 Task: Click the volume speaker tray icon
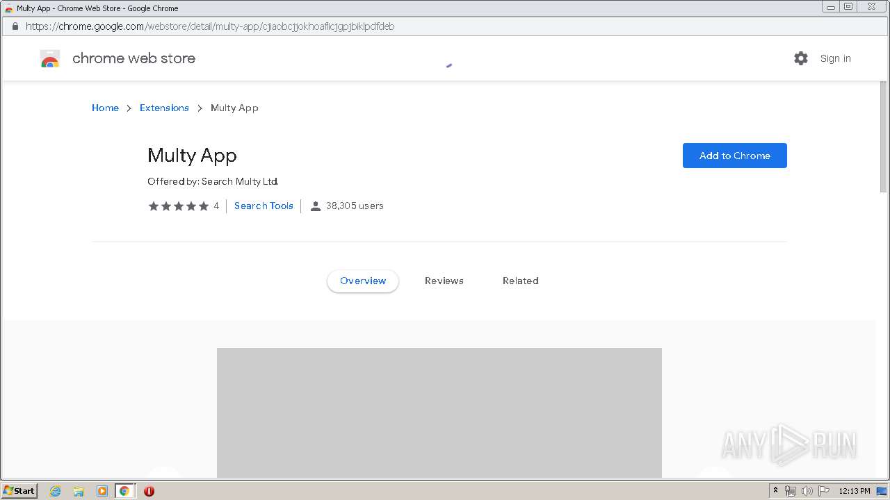pos(807,491)
